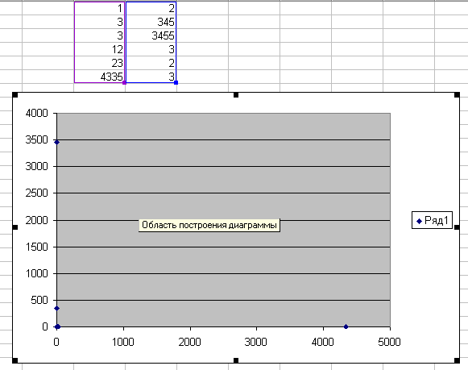Screen dimensions: 468x370
Task: Click the 2500 horizontal gridline
Action: [x=223, y=193]
